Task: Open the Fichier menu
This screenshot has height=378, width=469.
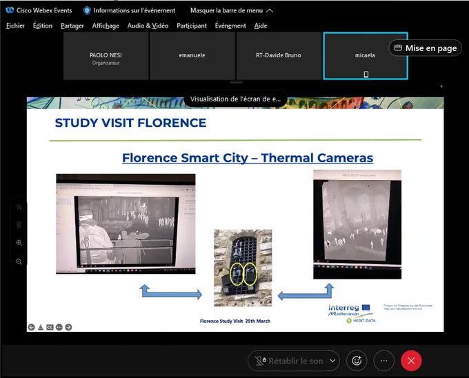Action: (15, 26)
